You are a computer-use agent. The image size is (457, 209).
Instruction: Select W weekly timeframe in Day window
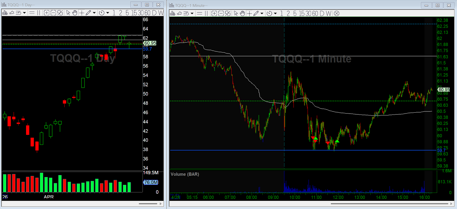coord(161,13)
